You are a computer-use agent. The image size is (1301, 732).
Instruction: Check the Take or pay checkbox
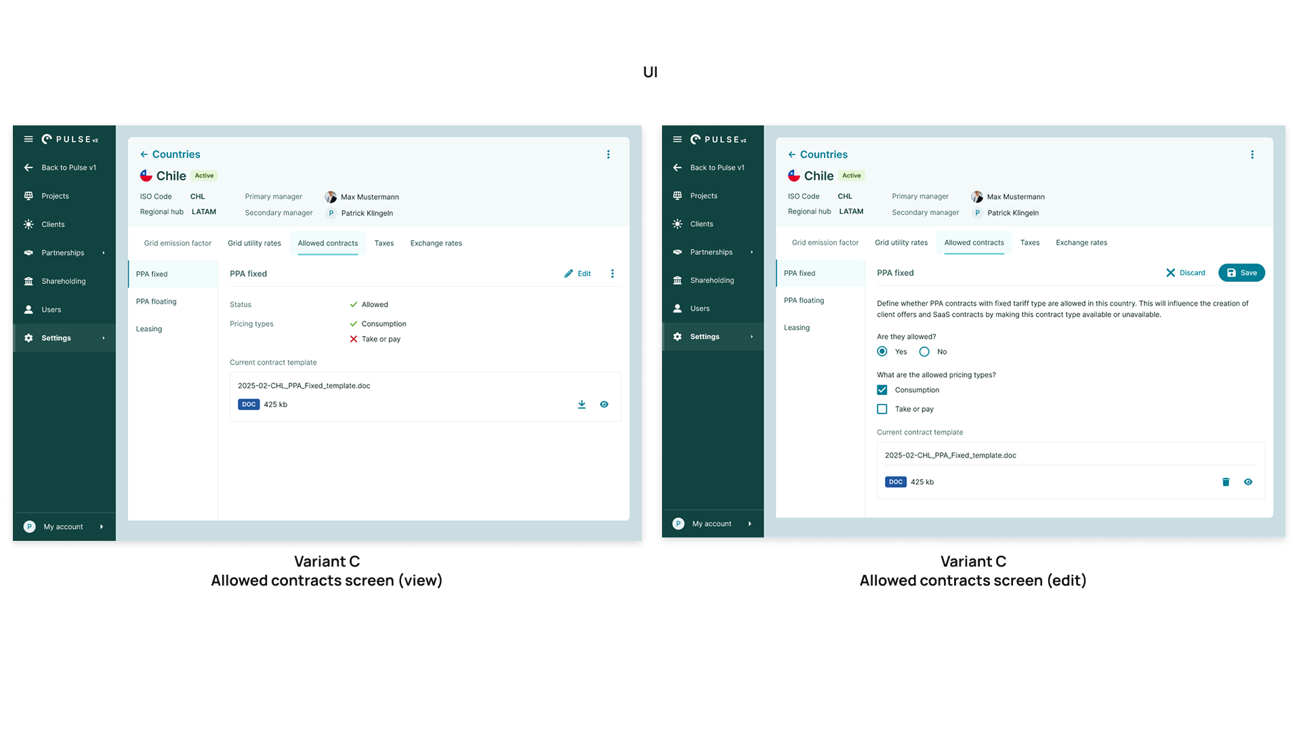882,409
